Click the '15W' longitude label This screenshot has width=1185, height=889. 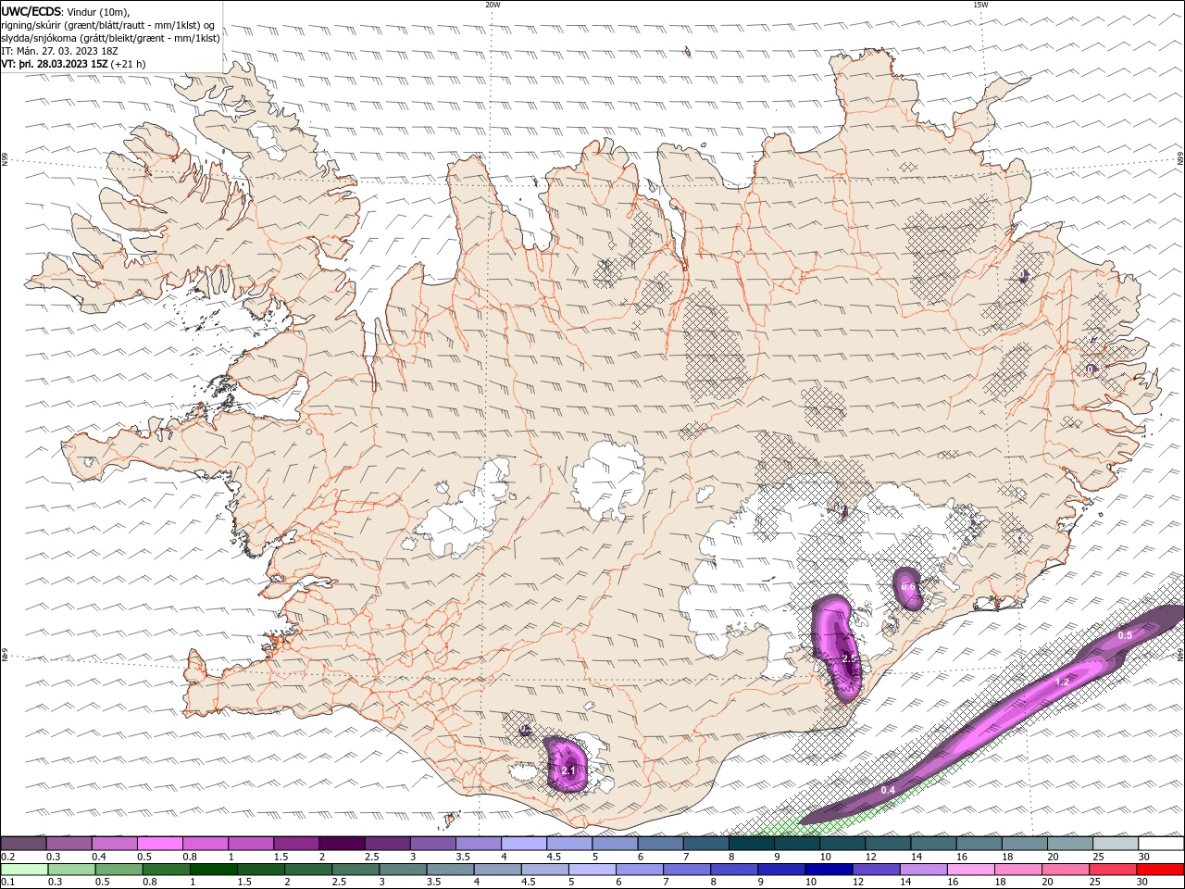pyautogui.click(x=979, y=5)
